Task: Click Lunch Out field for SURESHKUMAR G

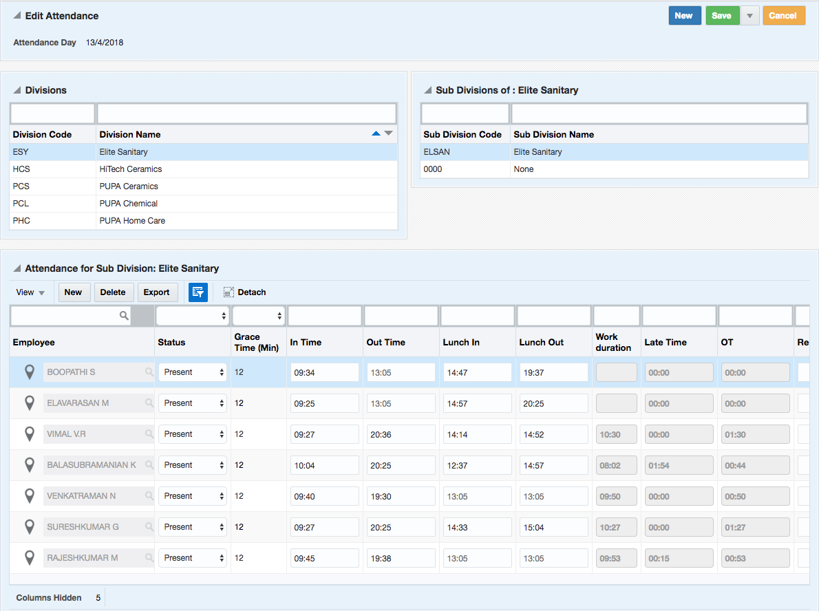Action: [x=553, y=527]
